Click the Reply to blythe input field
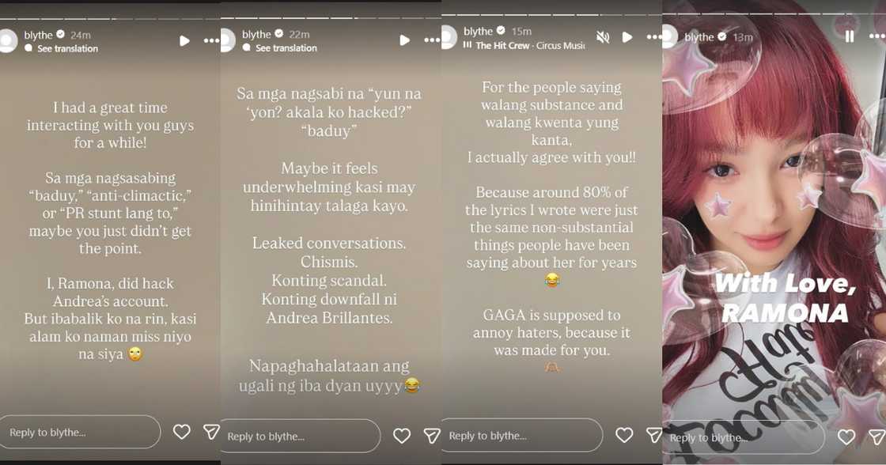 point(79,432)
